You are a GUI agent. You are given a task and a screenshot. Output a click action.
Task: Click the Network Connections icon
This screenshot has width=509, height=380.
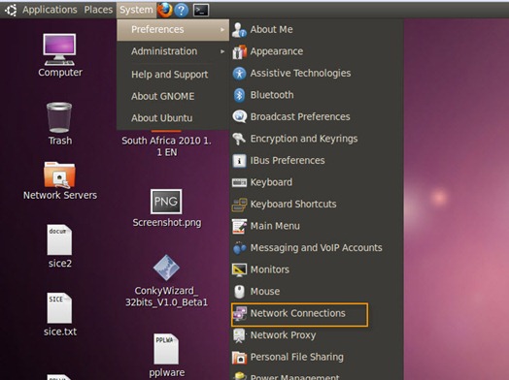pyautogui.click(x=240, y=313)
